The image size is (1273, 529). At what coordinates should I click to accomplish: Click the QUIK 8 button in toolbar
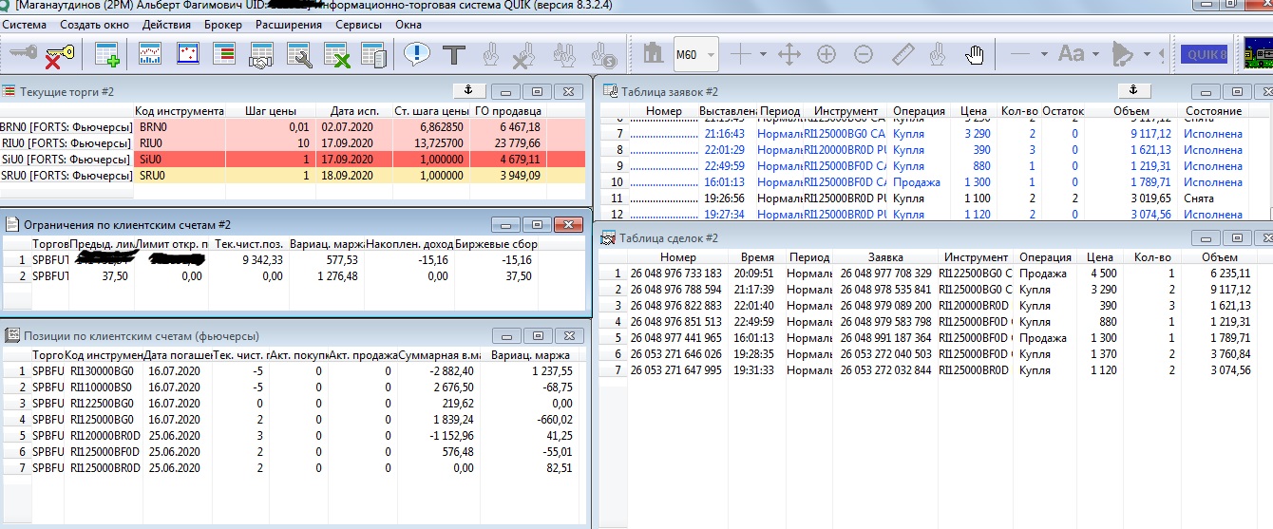click(1206, 55)
